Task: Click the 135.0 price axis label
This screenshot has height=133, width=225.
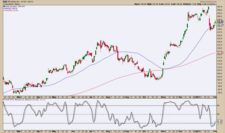Action: point(220,35)
